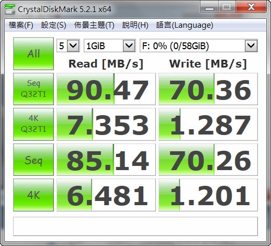Open the 設定(S) menu
The height and width of the screenshot is (246, 271).
[x=53, y=25]
